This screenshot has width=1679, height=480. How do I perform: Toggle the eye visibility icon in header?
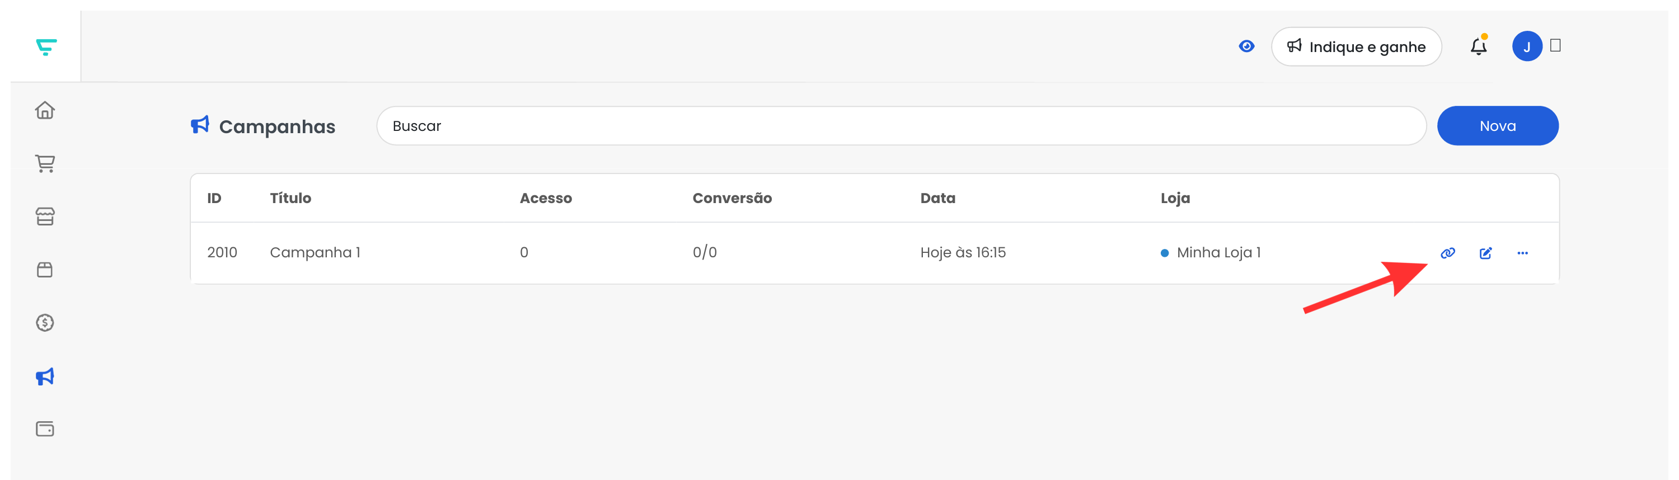tap(1246, 46)
